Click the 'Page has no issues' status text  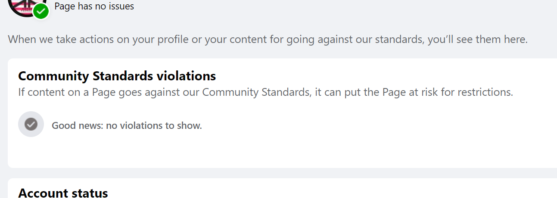(x=94, y=6)
